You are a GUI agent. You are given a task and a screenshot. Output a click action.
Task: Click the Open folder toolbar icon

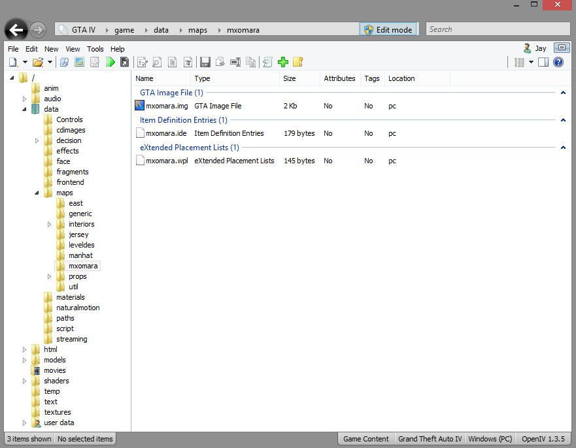(x=38, y=62)
